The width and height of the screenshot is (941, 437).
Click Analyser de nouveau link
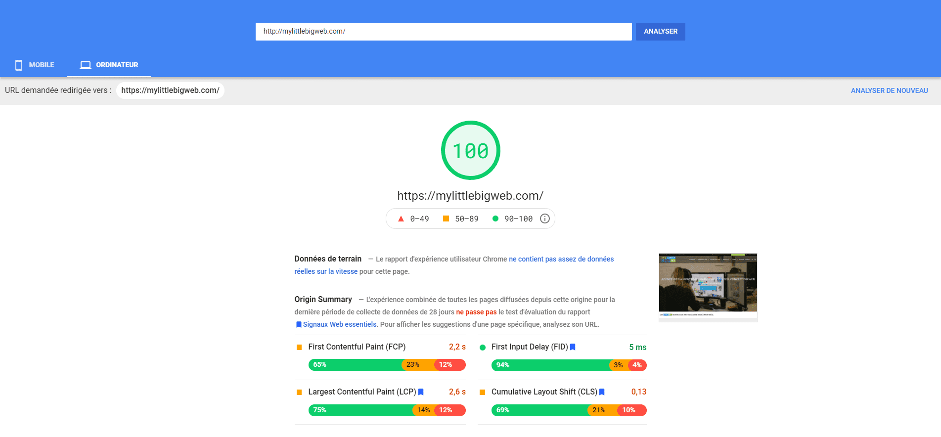[x=889, y=90]
